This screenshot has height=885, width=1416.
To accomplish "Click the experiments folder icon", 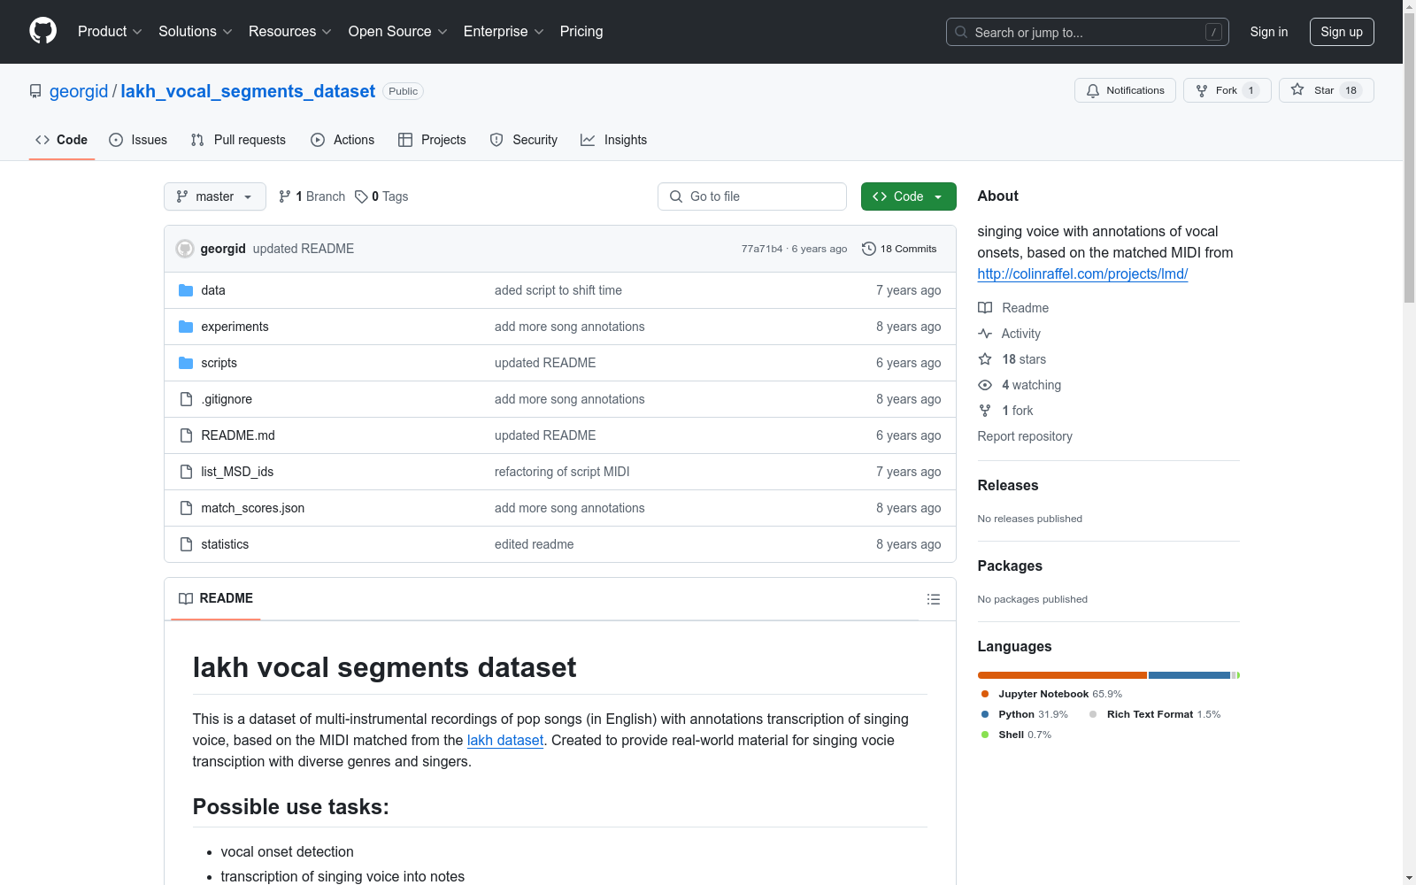I will (x=186, y=327).
